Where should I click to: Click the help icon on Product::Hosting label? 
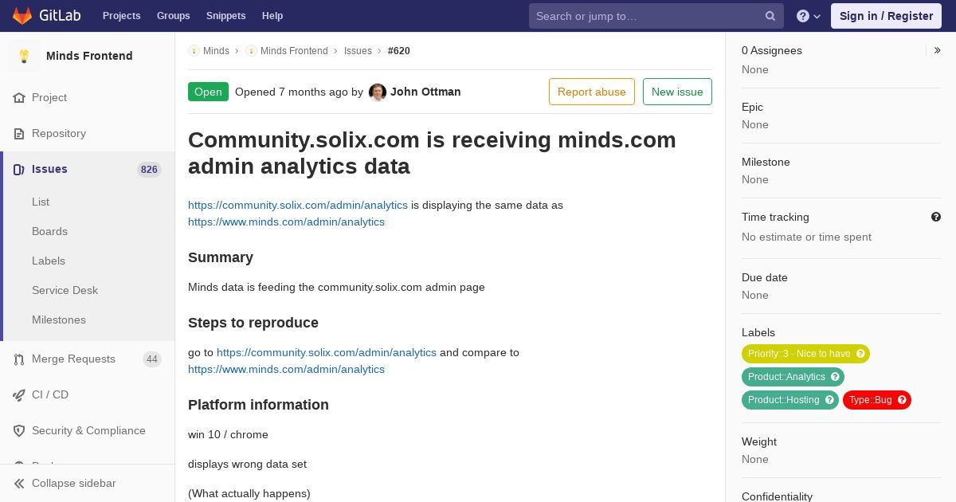[x=829, y=400]
